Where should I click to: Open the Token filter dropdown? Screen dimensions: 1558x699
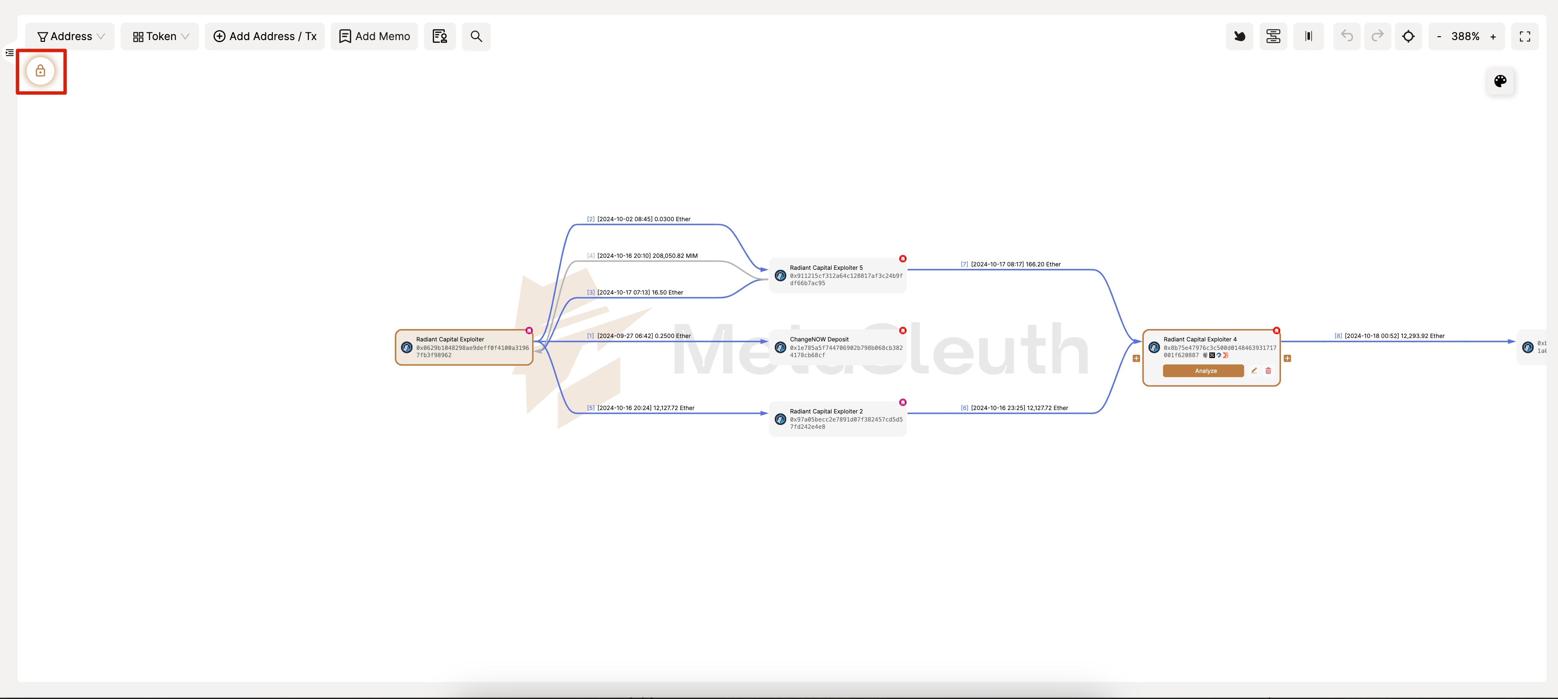160,36
